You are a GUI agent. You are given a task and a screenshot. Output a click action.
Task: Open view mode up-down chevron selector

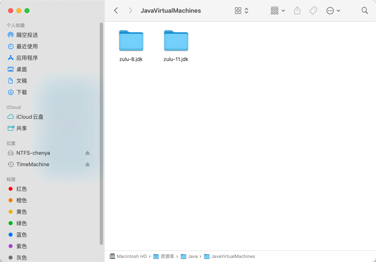click(x=246, y=11)
